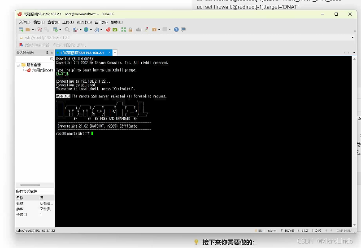Click the grey square toolbar icon
This screenshot has width=361, height=248.
[165, 30]
